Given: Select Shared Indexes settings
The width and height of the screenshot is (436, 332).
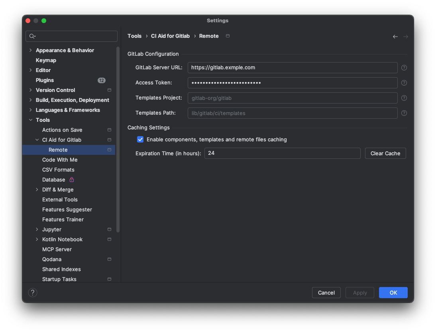Looking at the screenshot, I should [61, 269].
